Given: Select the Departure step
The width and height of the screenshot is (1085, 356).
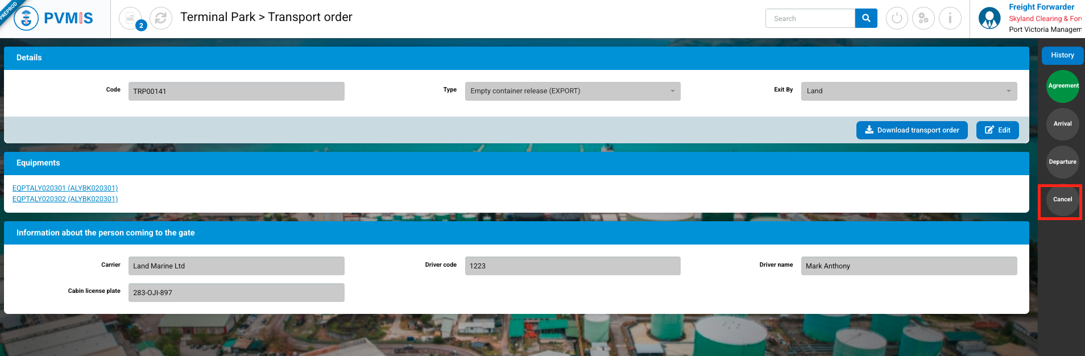Looking at the screenshot, I should (x=1062, y=162).
